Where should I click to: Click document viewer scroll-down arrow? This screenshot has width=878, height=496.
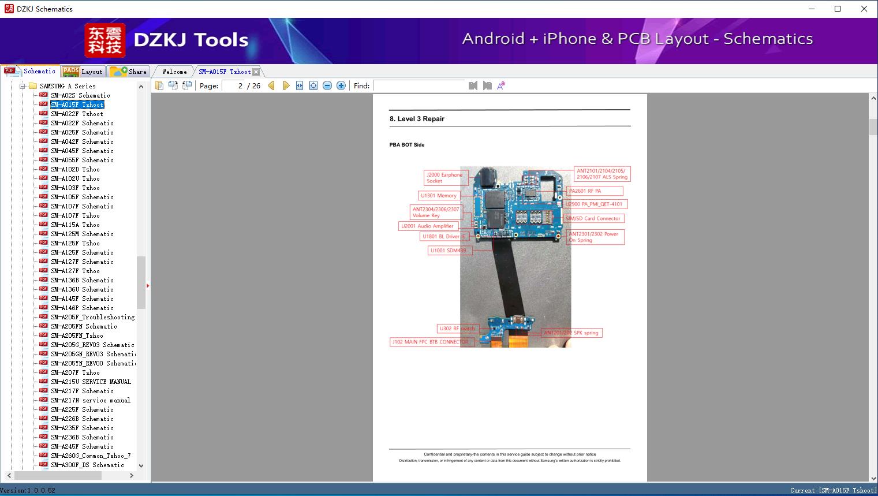pyautogui.click(x=873, y=478)
